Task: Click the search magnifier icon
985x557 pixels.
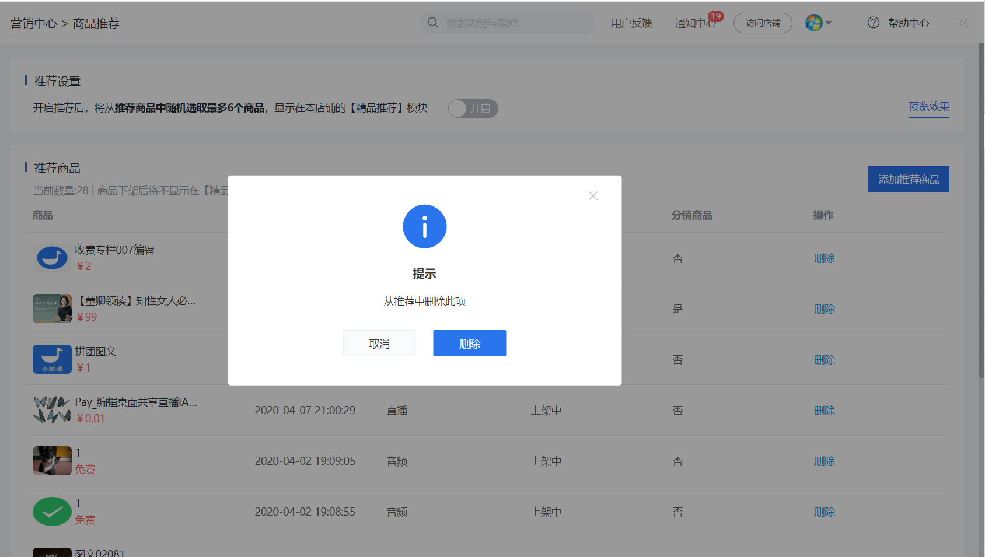Action: 433,23
